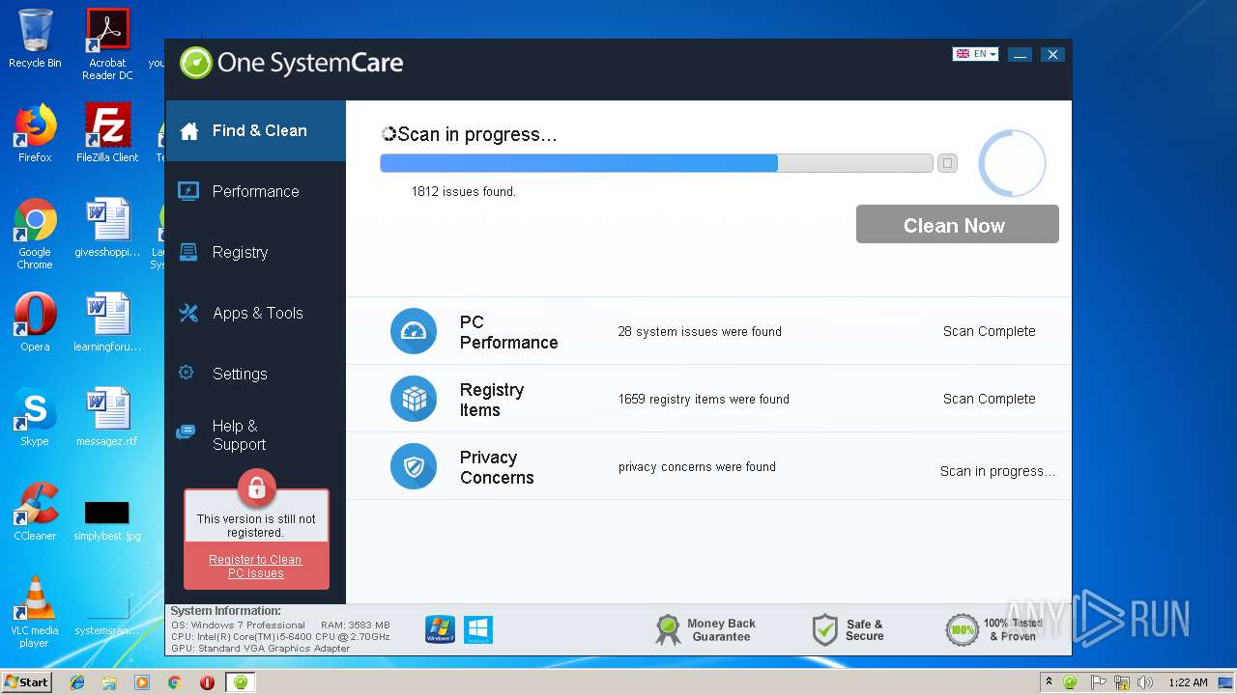Open Opera desktop shortcut

[35, 322]
